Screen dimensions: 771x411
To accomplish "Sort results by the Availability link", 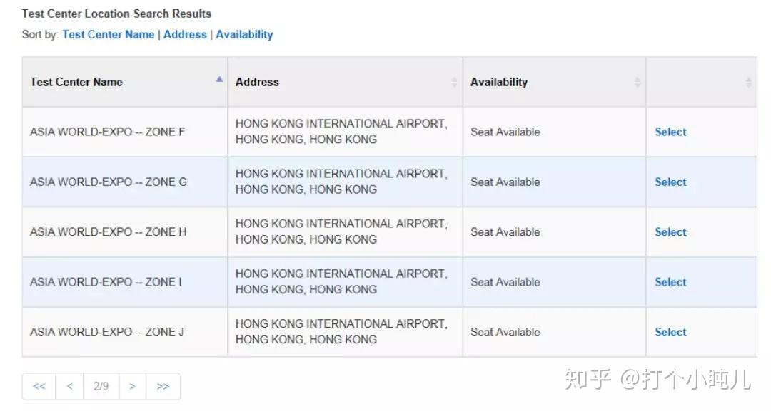I will (244, 34).
